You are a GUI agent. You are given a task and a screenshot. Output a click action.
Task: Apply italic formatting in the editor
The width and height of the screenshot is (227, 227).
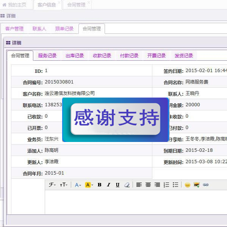coord(108,184)
